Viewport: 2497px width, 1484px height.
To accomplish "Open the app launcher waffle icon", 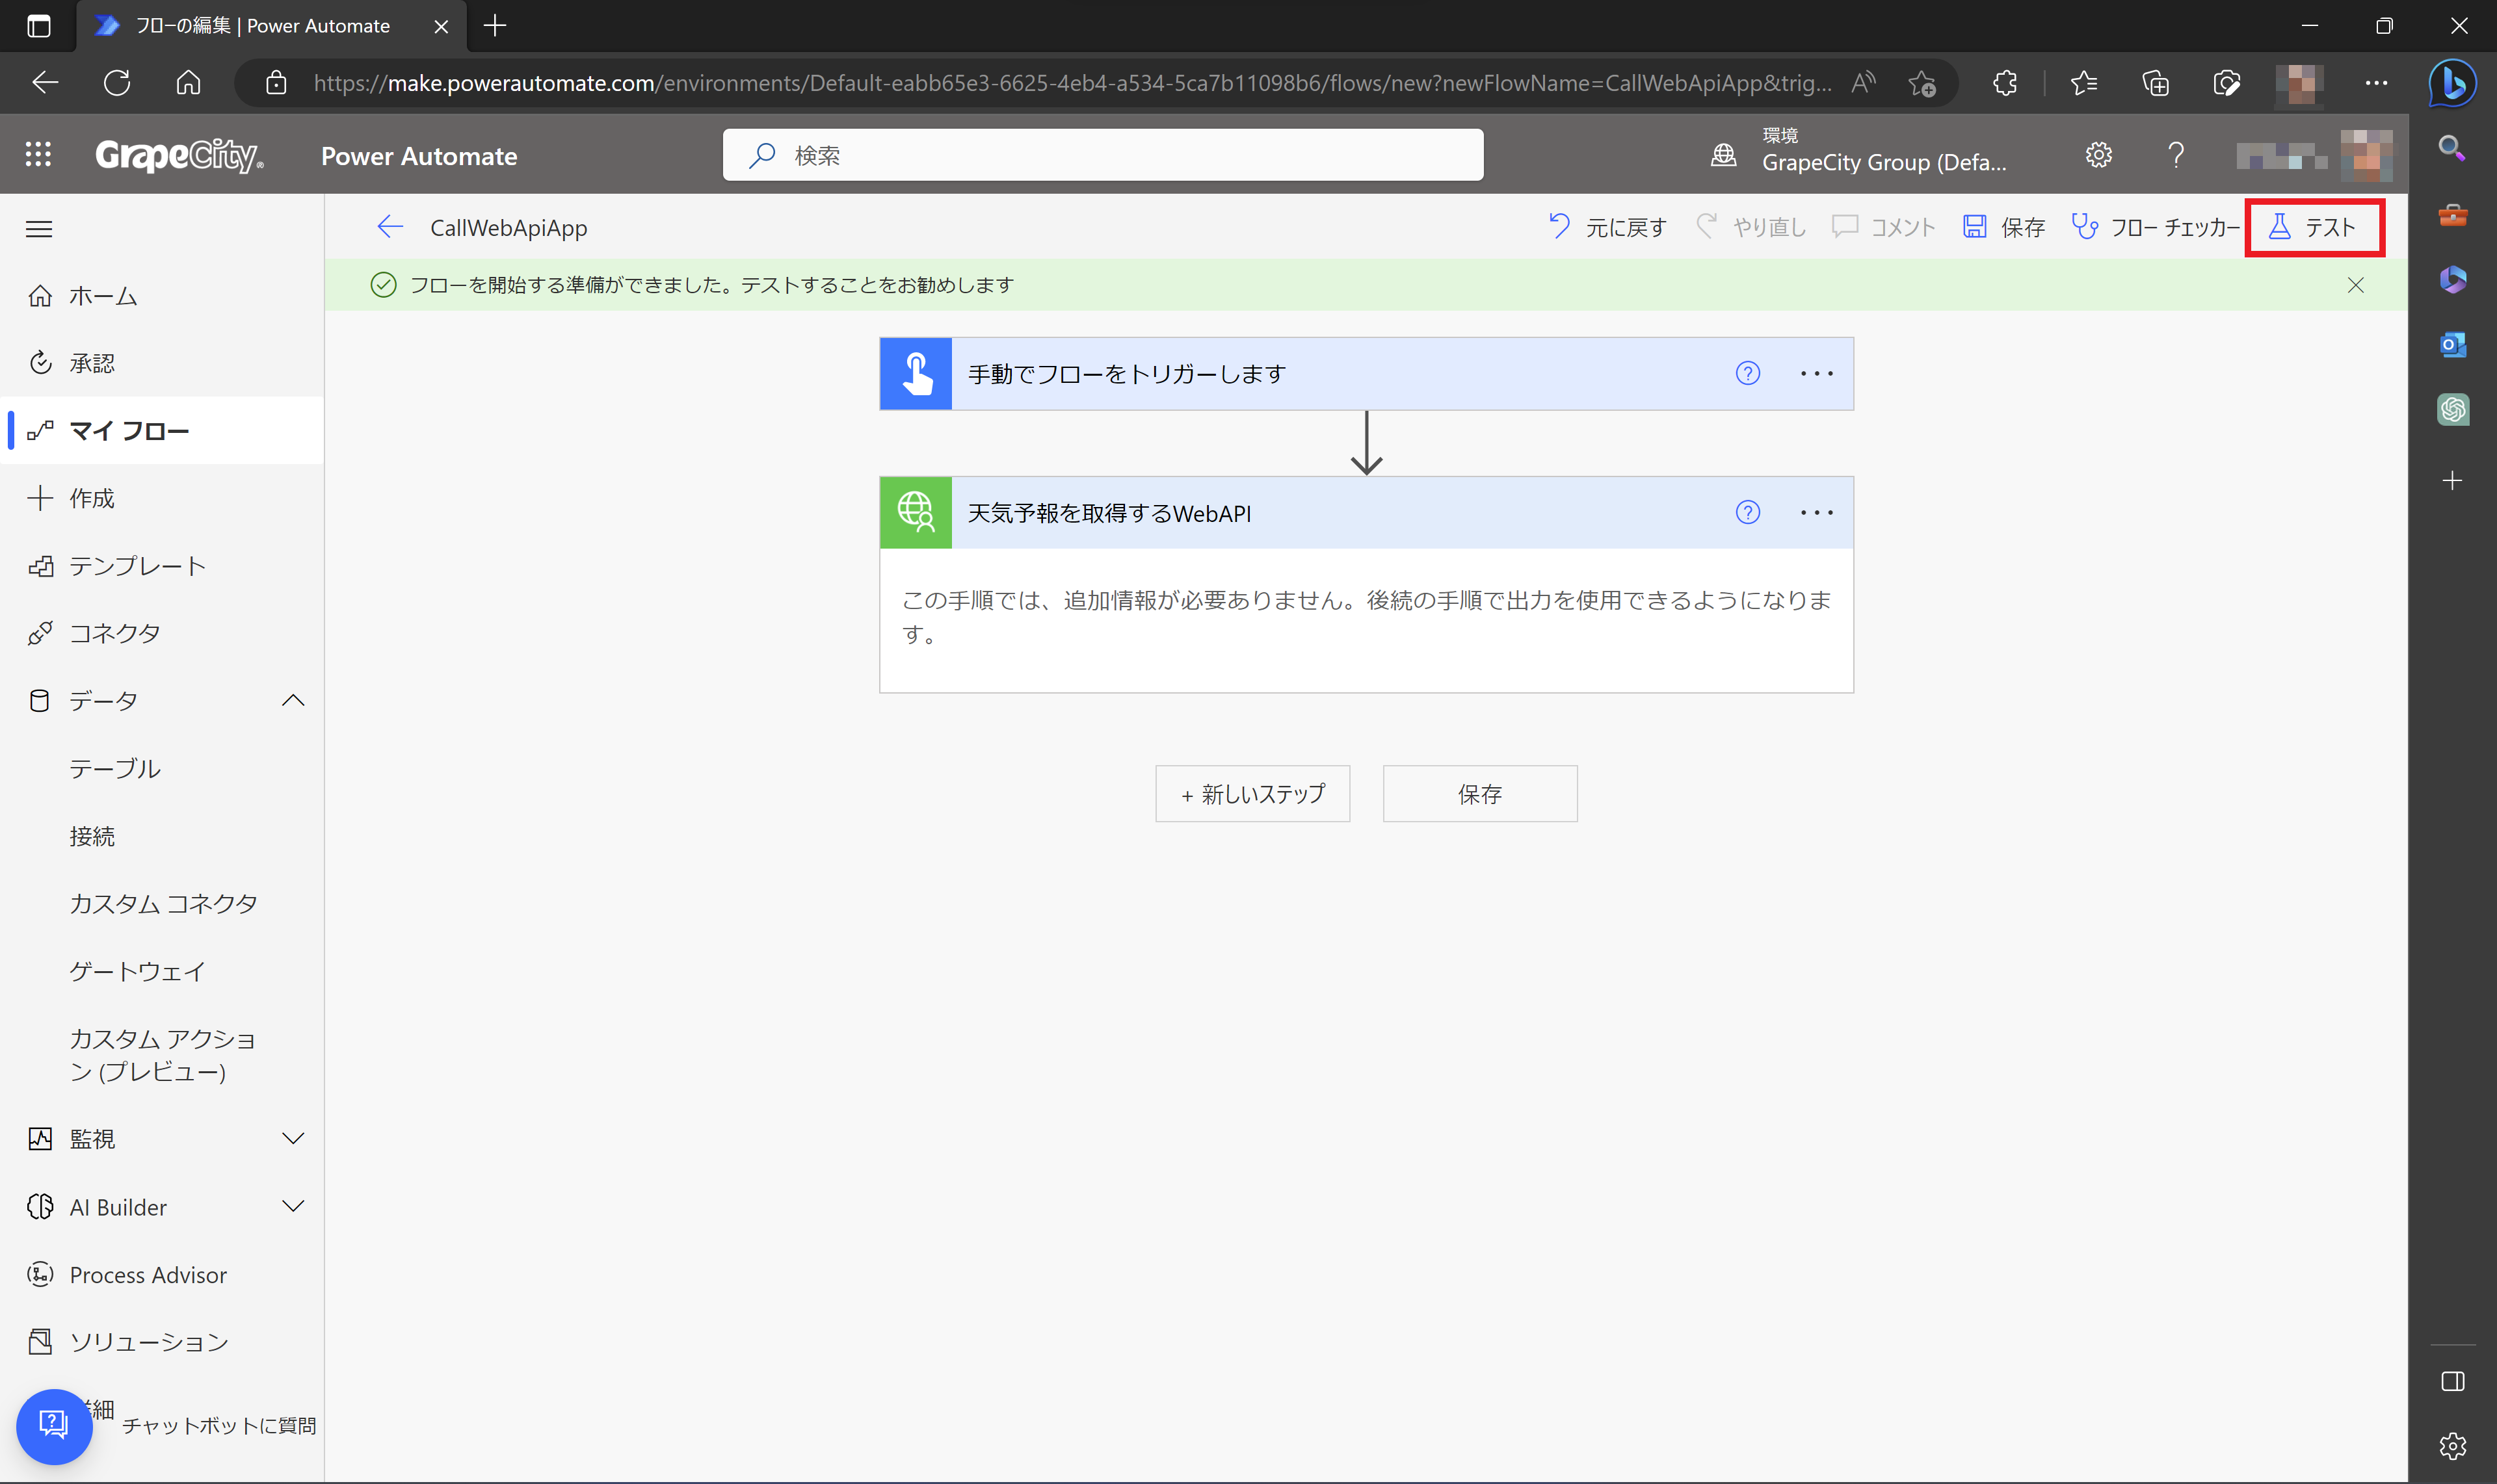I will 38,155.
